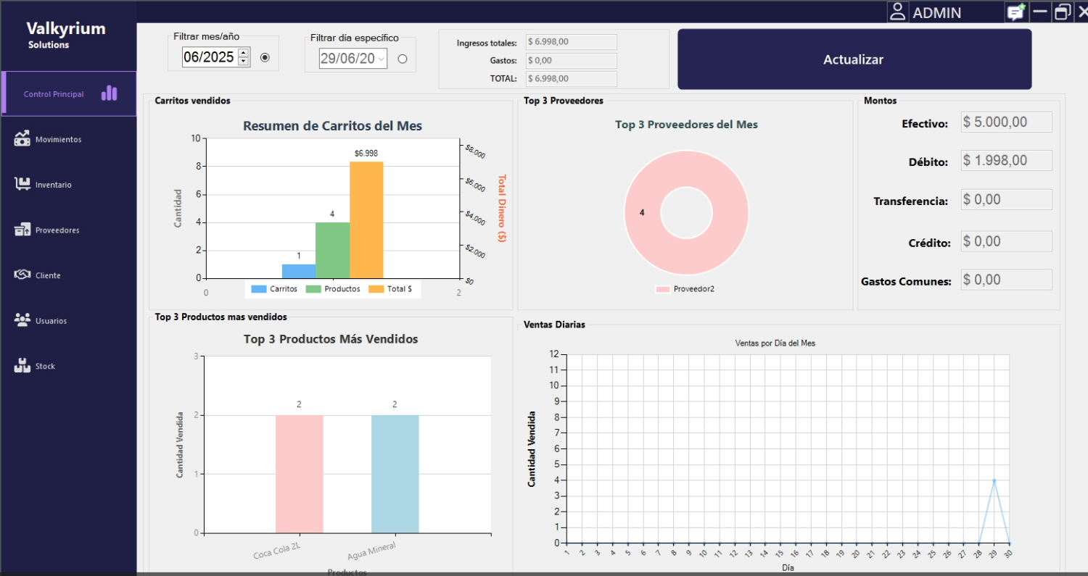The width and height of the screenshot is (1088, 576).
Task: Open the chat/message icon at top right
Action: (1015, 12)
